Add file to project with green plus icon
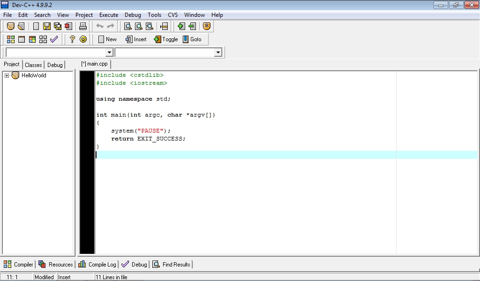The width and height of the screenshot is (480, 281). pyautogui.click(x=181, y=26)
